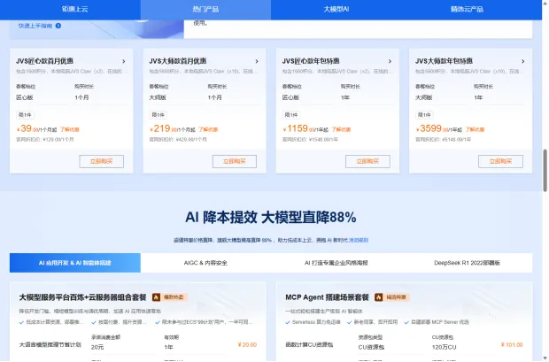Buy now on the ¥39 plan card
The width and height of the screenshot is (549, 362).
tap(102, 161)
